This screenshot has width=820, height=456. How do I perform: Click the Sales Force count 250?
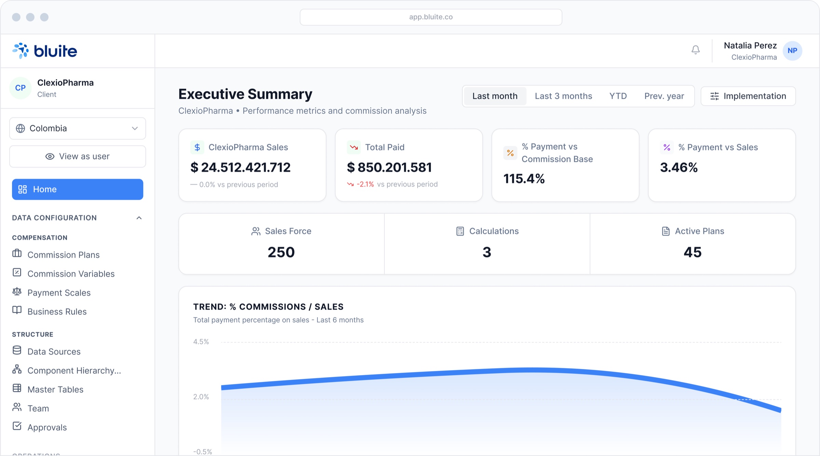coord(281,252)
